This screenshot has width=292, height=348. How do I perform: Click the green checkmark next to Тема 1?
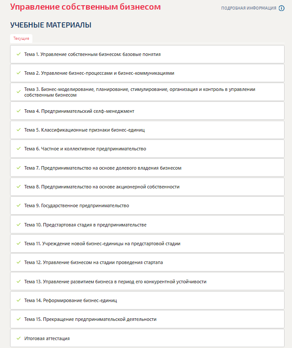(19, 54)
